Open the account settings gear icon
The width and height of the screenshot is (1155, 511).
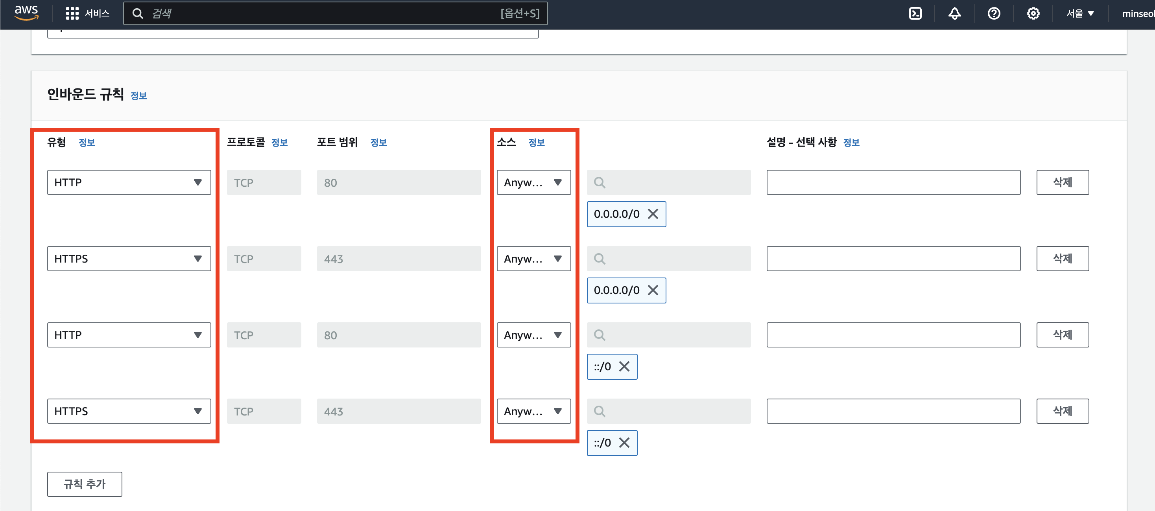tap(1033, 13)
